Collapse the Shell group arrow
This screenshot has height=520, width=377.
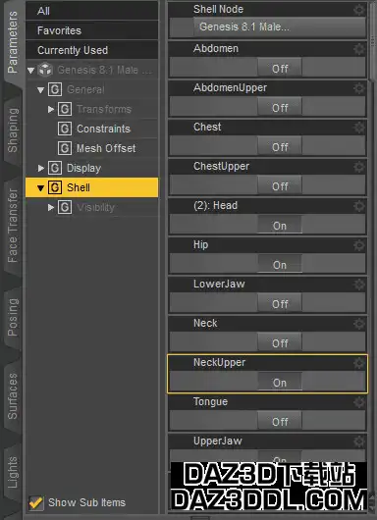tap(41, 188)
